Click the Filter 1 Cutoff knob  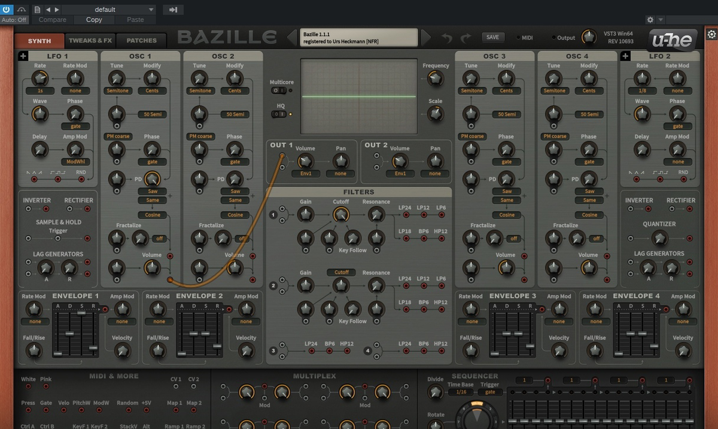341,215
